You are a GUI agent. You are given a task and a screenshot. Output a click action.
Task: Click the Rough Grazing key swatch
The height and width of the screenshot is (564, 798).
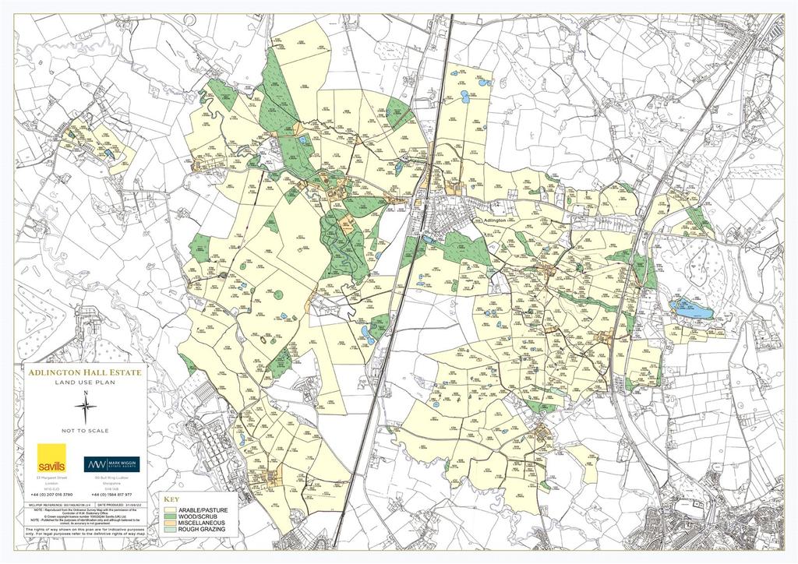tap(170, 530)
